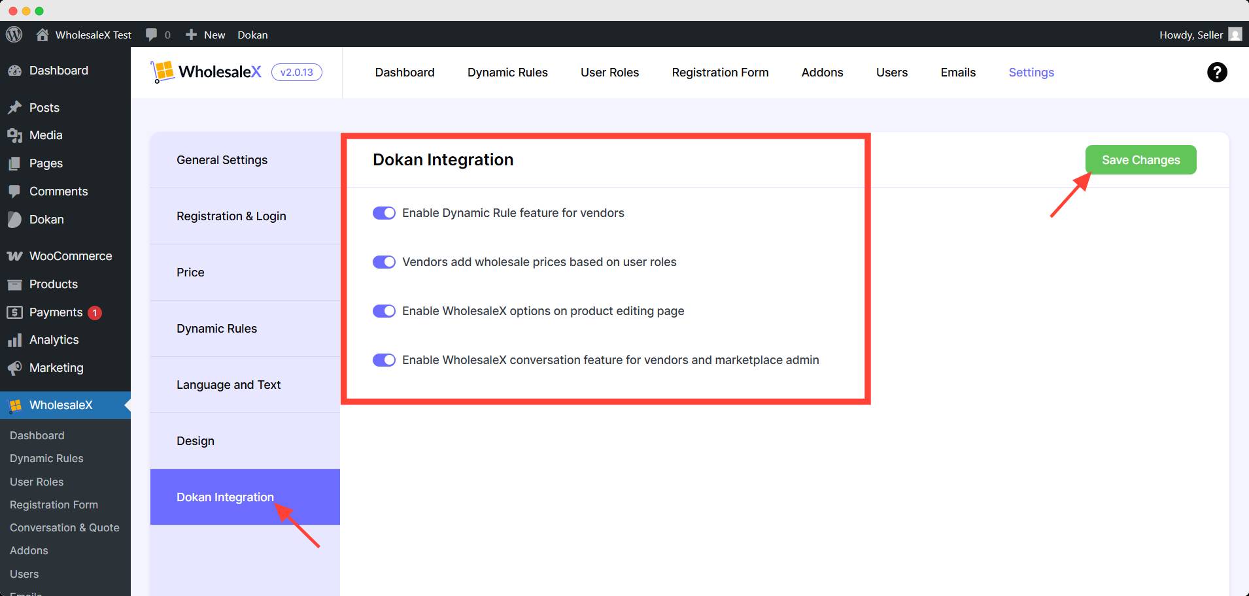Click the Media icon in sidebar
The image size is (1249, 596).
[14, 135]
